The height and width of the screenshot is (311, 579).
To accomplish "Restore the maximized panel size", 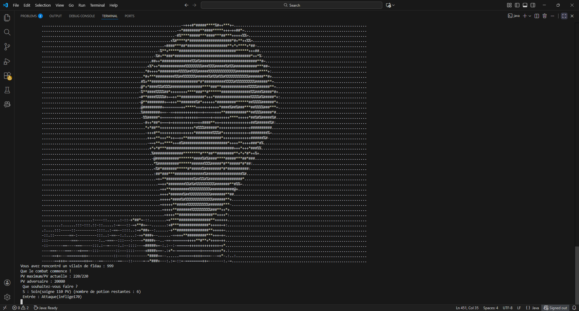I will [x=564, y=16].
